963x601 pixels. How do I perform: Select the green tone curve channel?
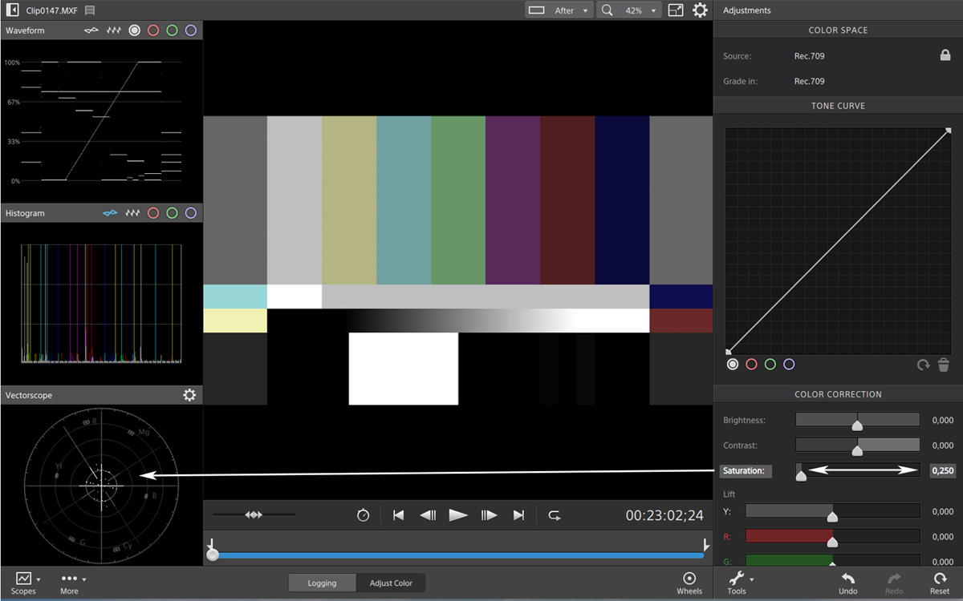(x=770, y=364)
